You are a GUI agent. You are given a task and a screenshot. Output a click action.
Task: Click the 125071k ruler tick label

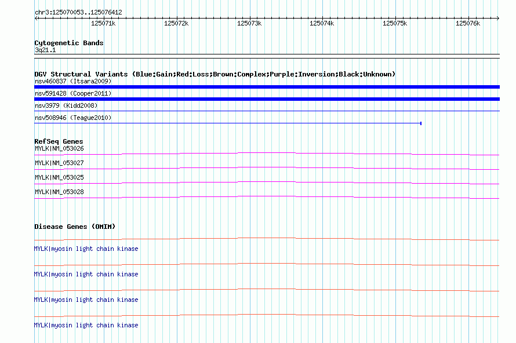click(103, 24)
